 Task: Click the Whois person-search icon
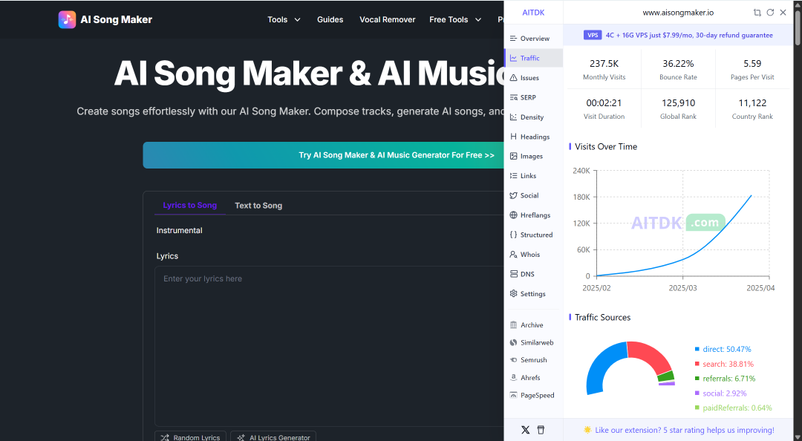(514, 254)
